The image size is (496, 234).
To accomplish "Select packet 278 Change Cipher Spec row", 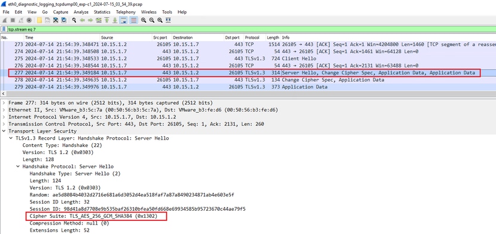I will [248, 80].
